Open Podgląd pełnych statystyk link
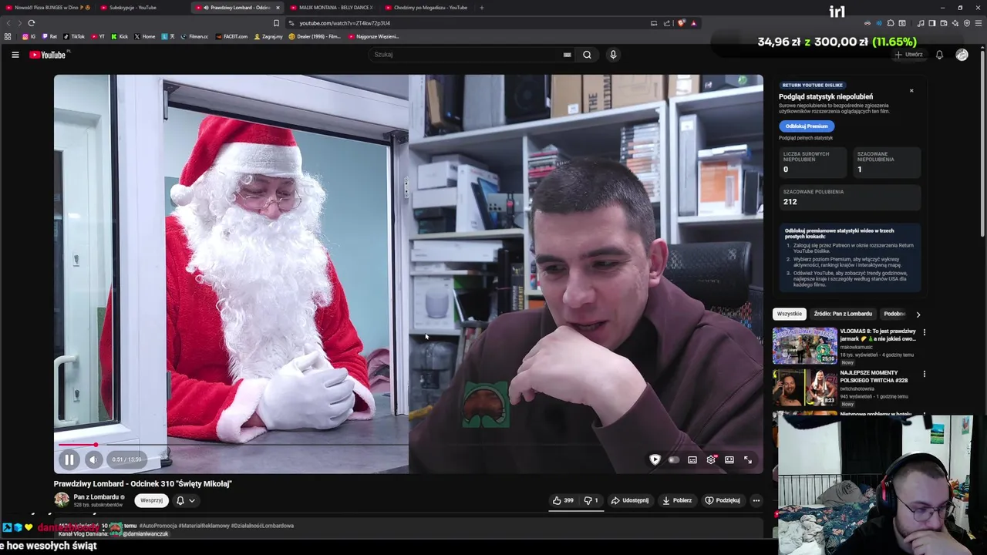 pos(806,138)
